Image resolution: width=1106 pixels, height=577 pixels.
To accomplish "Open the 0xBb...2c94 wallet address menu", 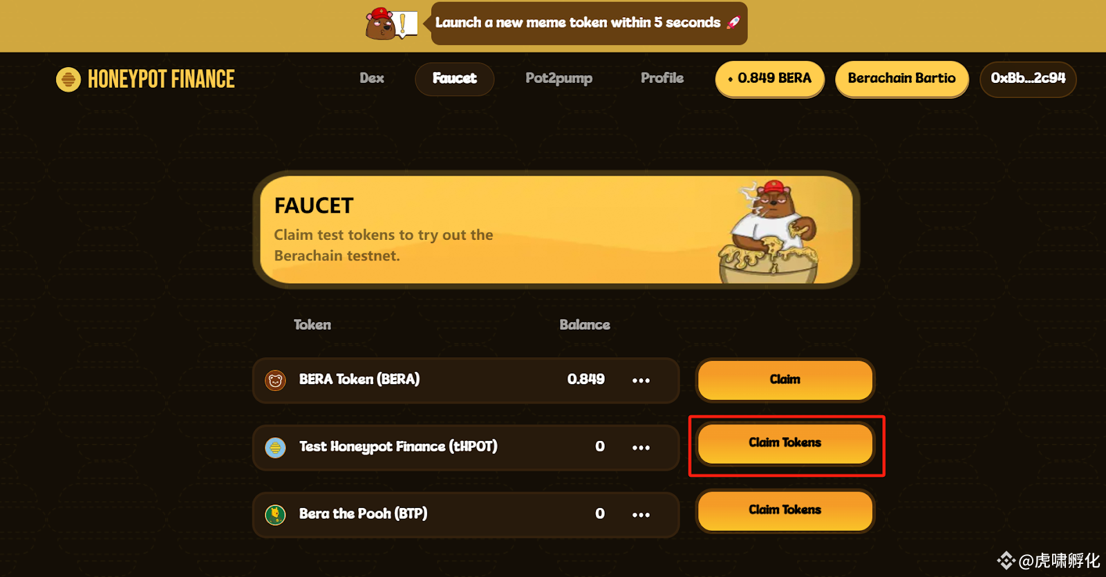I will click(1028, 79).
